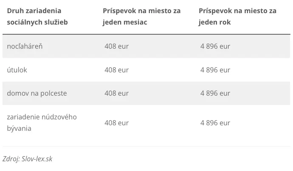Viewport: 293px width, 171px height.
Task: Open the Slov-lex.sk source reference
Action: click(37, 159)
